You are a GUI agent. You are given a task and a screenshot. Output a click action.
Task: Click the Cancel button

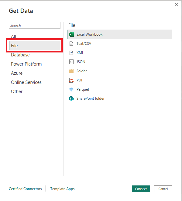pyautogui.click(x=163, y=189)
